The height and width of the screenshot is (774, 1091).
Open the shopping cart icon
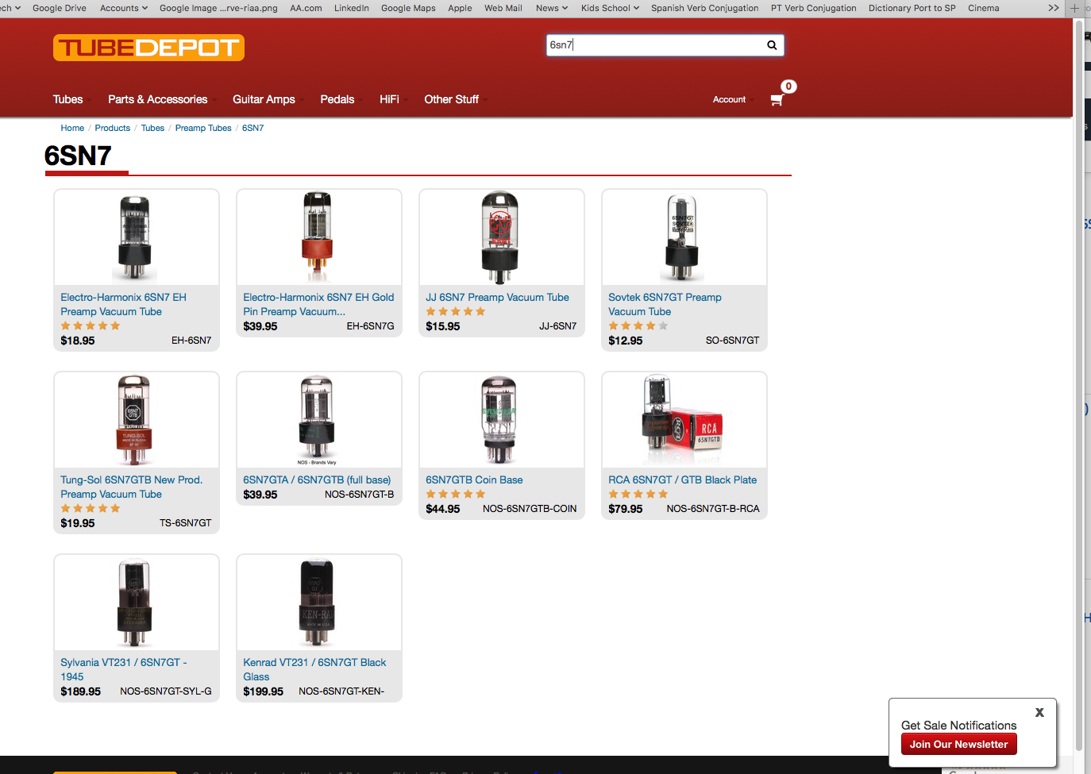[777, 100]
